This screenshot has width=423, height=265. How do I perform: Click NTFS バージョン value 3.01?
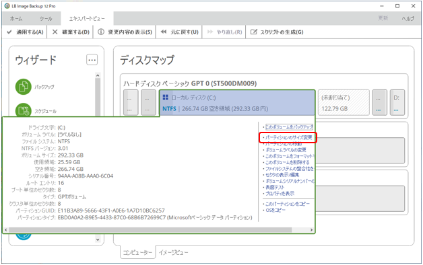point(63,148)
